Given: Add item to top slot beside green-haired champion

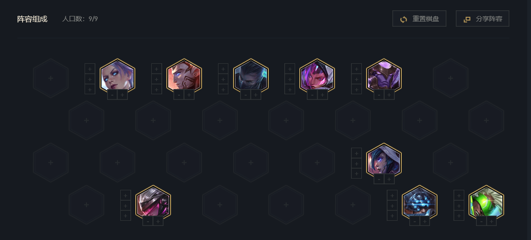Looking at the screenshot, I should click(459, 195).
